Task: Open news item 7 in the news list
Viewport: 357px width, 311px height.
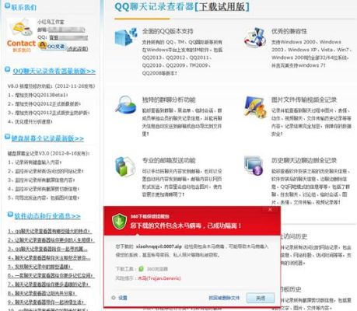Action: (x=49, y=285)
